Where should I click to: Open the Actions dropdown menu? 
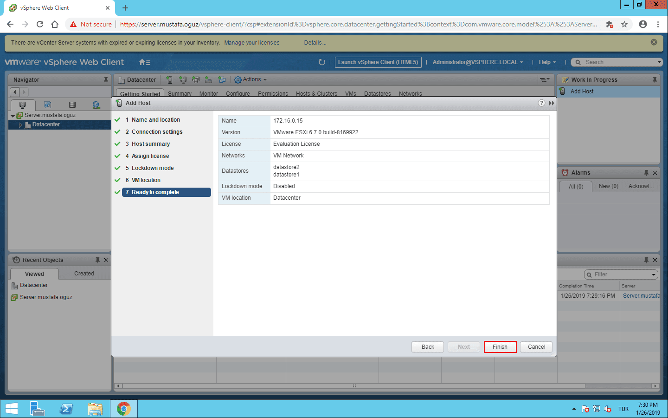point(250,79)
